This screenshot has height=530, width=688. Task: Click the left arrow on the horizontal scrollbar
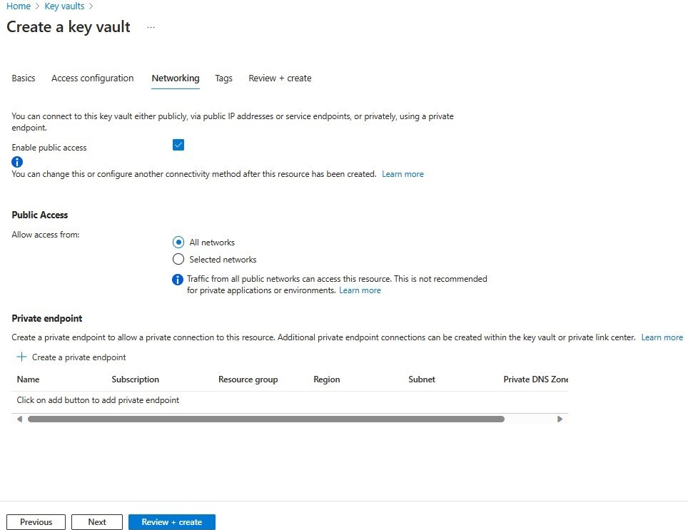coord(19,419)
